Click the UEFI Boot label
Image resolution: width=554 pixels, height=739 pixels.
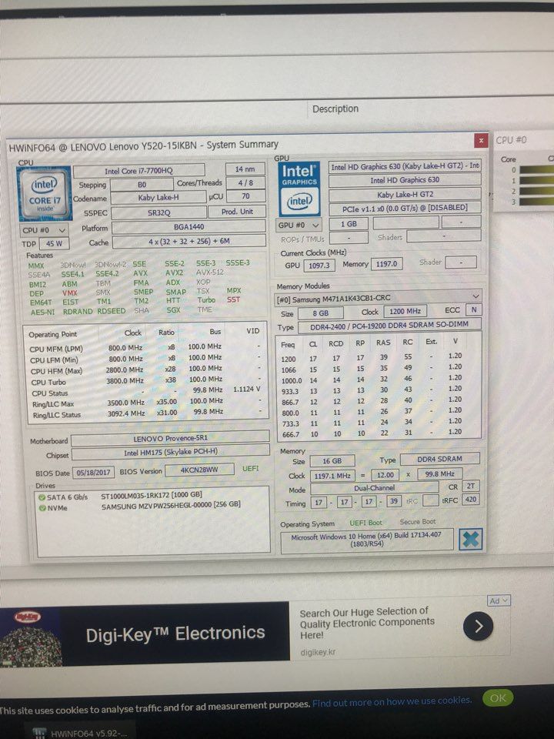[x=365, y=523]
